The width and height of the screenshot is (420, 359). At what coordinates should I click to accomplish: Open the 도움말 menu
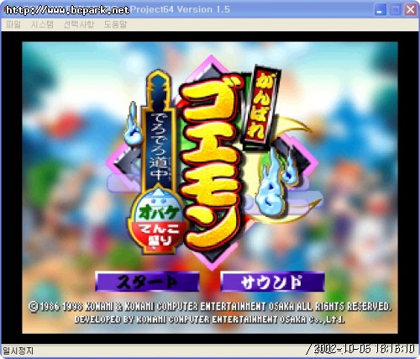point(115,24)
